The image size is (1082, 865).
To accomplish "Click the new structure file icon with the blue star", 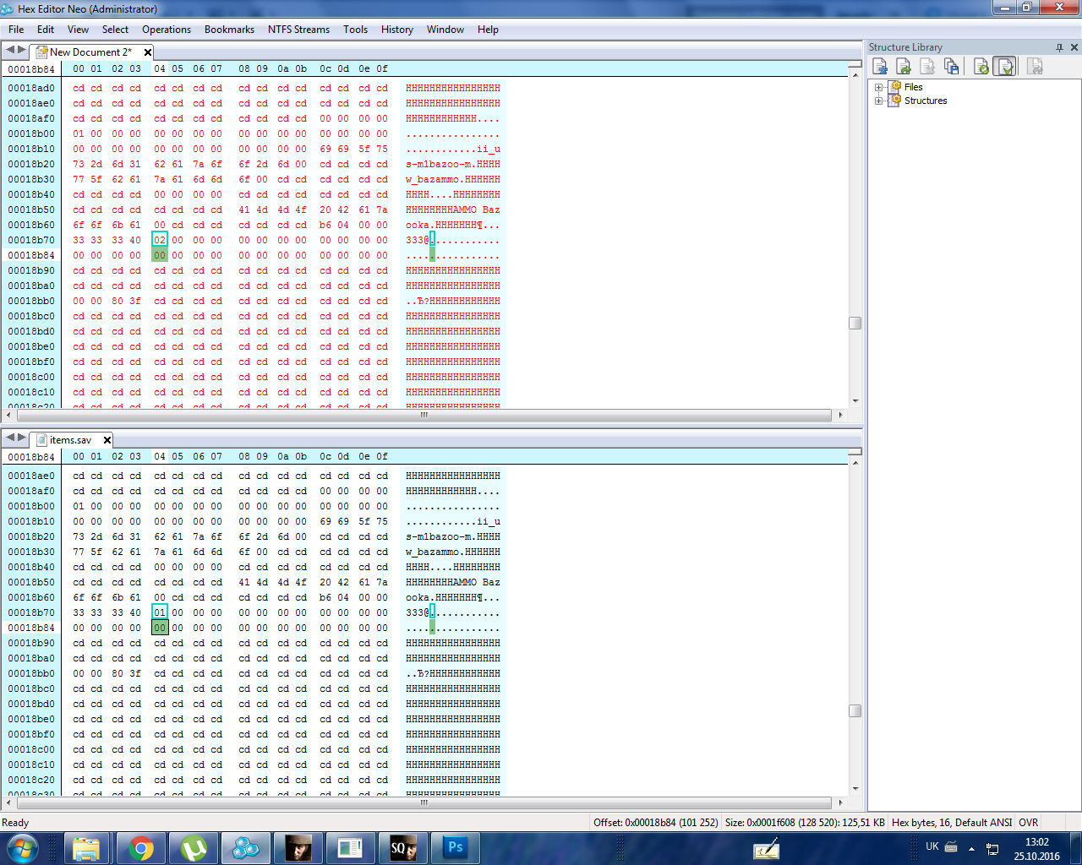I will tap(880, 67).
